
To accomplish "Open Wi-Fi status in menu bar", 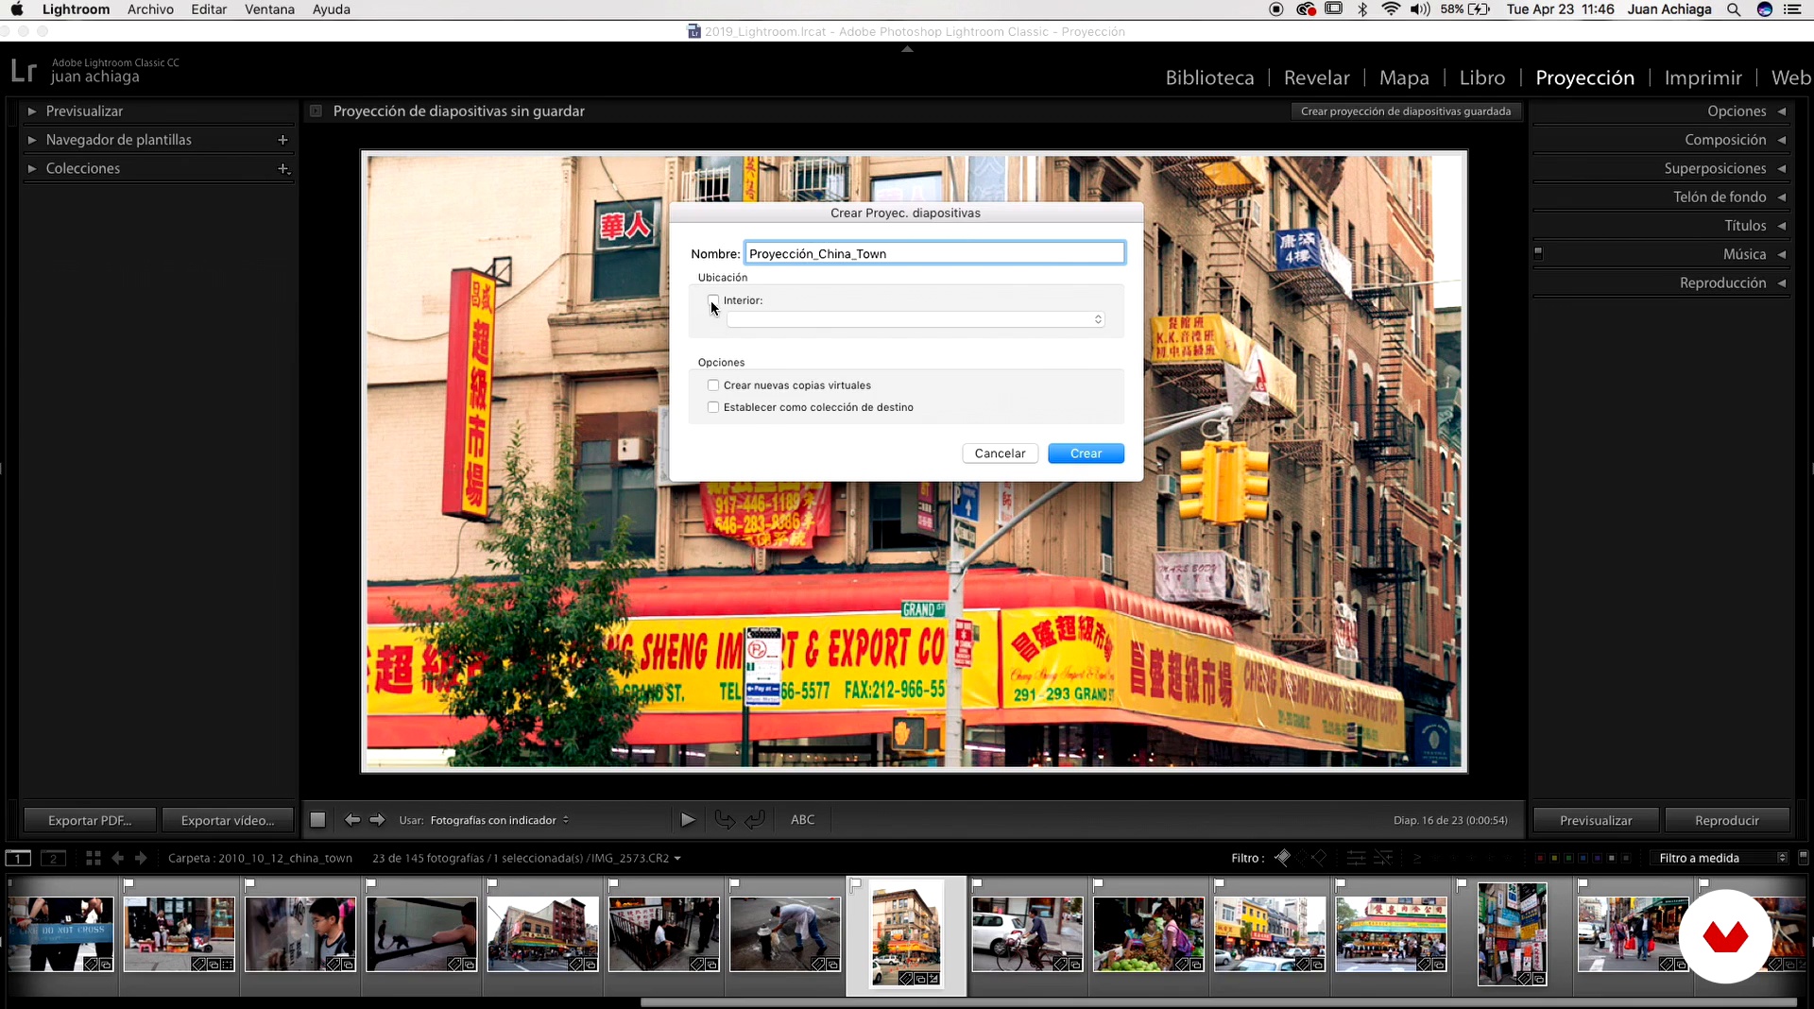I will [1391, 9].
